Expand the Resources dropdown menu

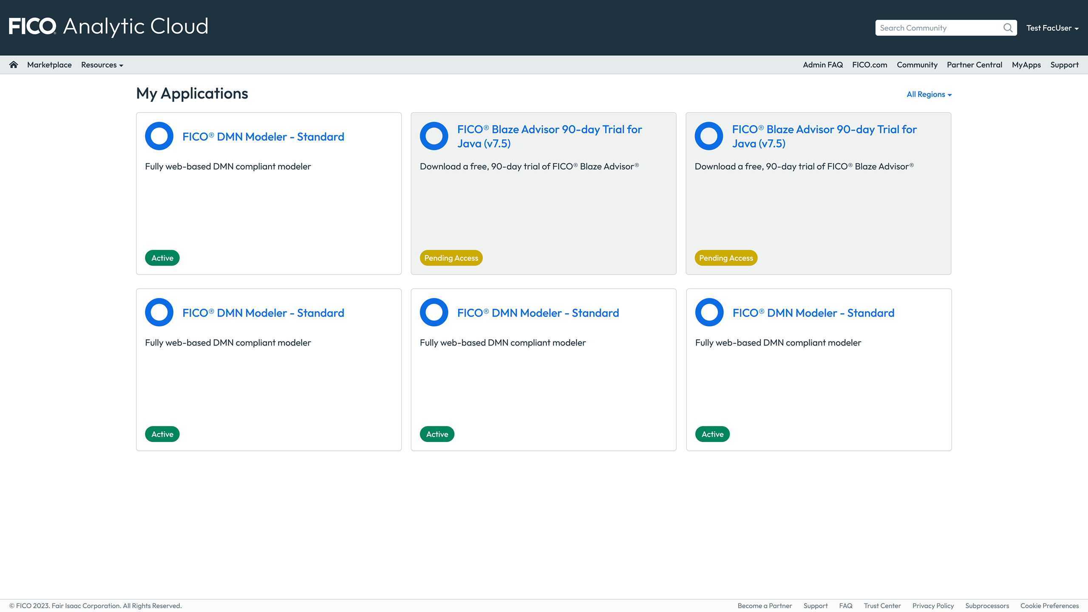pos(102,65)
